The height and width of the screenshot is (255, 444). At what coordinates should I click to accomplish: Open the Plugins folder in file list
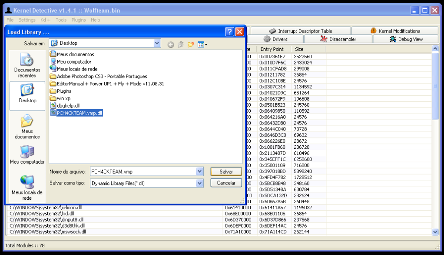64,91
